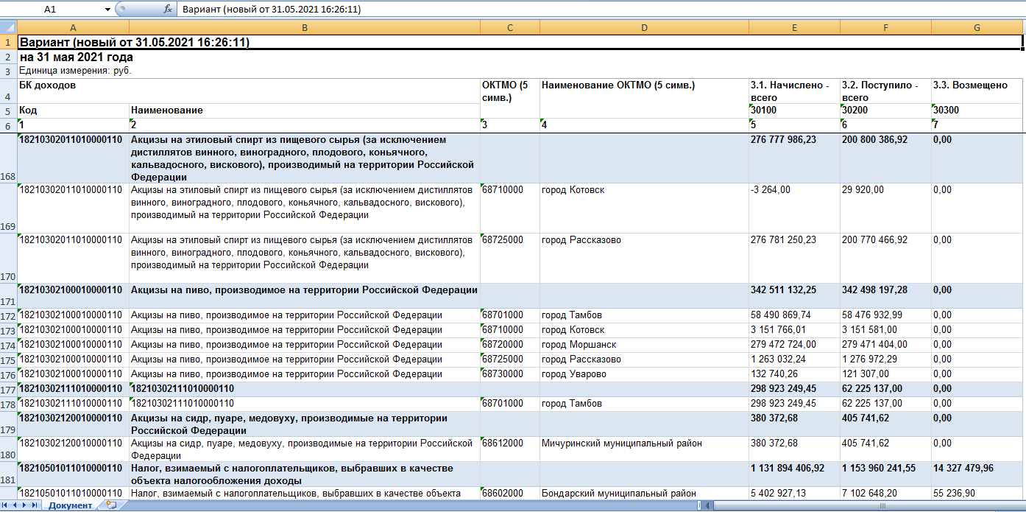Click the cell 'город Уварово'
The width and height of the screenshot is (1026, 512).
click(645, 374)
